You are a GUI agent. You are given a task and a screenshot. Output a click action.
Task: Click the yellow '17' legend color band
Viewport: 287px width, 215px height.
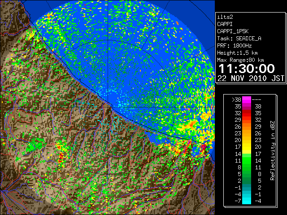coord(247,147)
